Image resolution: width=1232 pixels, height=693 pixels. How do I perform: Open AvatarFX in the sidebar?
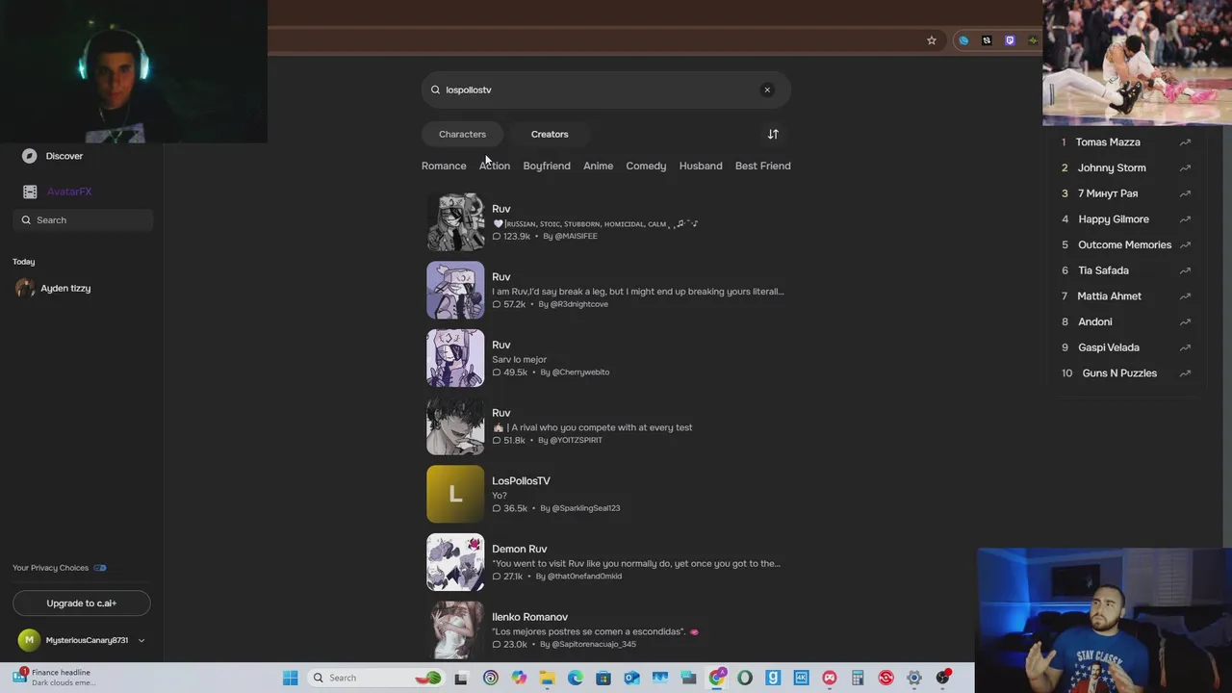click(x=69, y=192)
